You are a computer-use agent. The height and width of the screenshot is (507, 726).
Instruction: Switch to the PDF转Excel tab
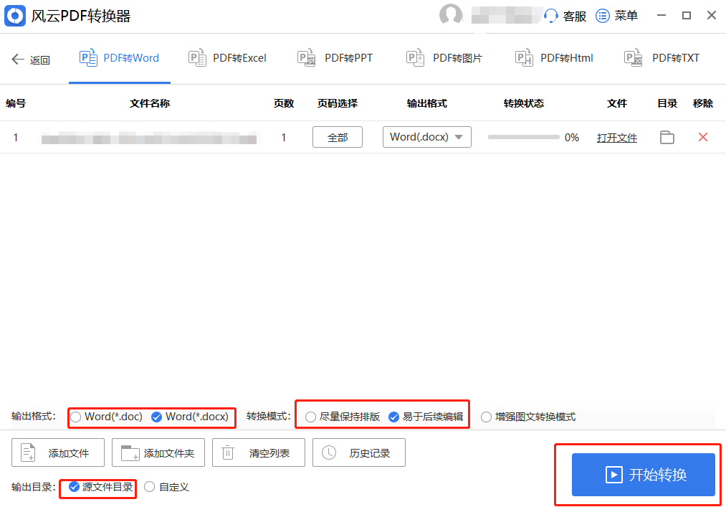tap(227, 58)
